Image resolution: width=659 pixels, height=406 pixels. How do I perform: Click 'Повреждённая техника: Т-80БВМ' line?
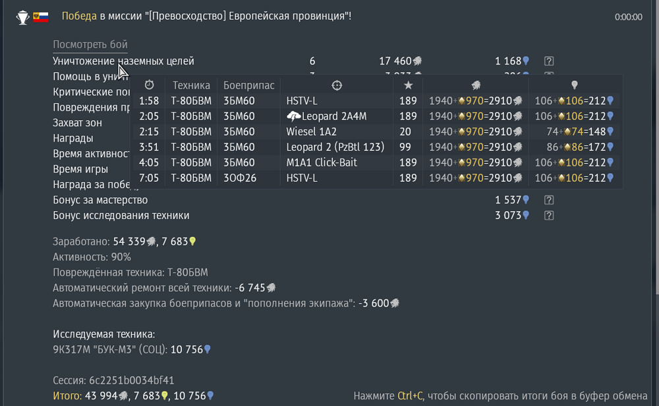coord(130,272)
